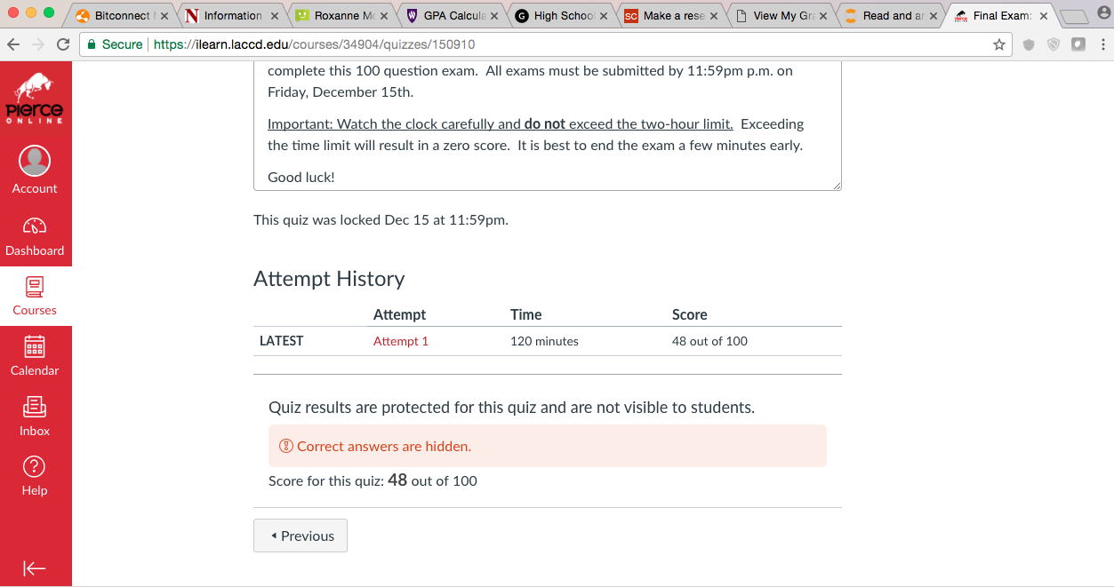1114x587 pixels.
Task: Click the '48 out of 100' score cell
Action: click(x=709, y=341)
